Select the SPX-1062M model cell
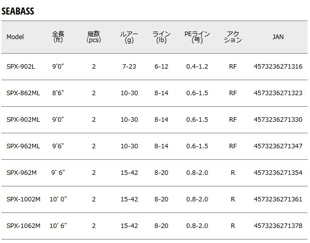 pos(23,226)
